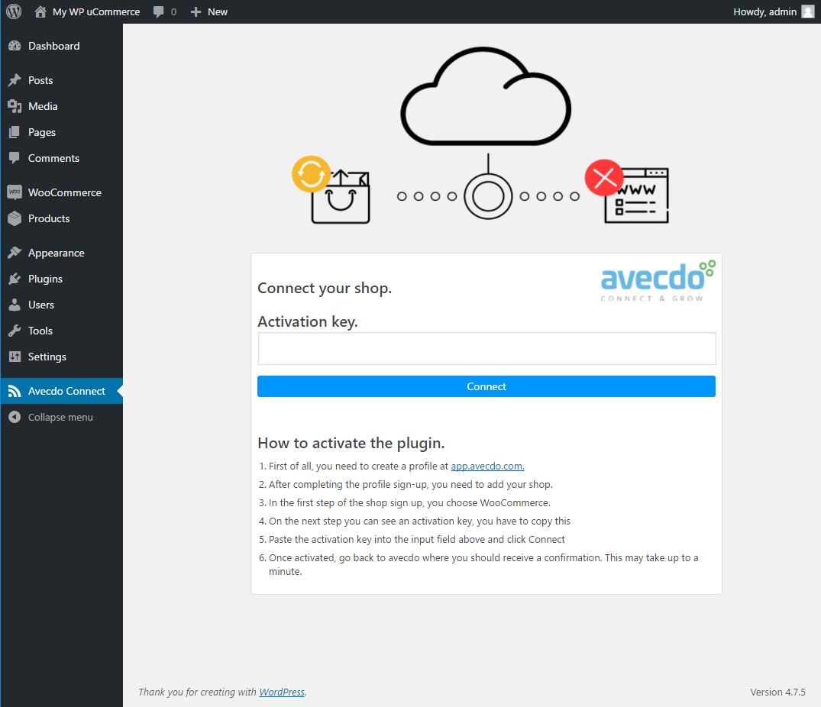Go to the Media menu item
Image resolution: width=821 pixels, height=707 pixels.
coord(43,106)
